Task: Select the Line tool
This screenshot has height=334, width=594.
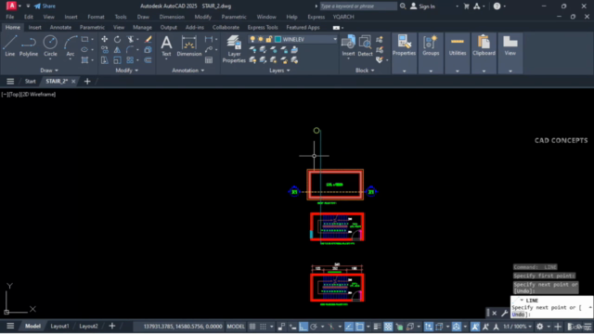Action: point(10,45)
